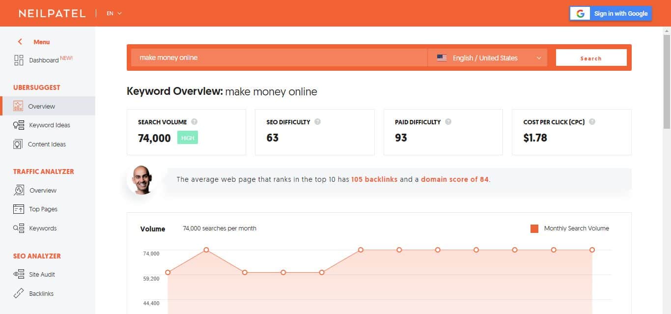The image size is (671, 314).
Task: Click the SEO difficulty value 63
Action: click(273, 138)
